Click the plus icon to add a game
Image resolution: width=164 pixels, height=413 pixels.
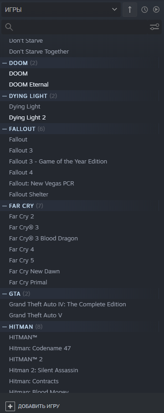[10, 406]
